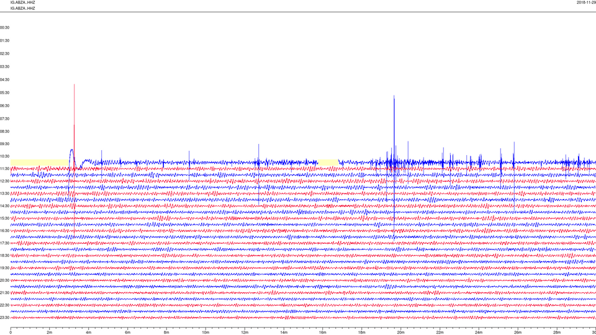Click the lower IG.ABZA..HHZ station label
Image resolution: width=596 pixels, height=335 pixels.
(23, 8)
